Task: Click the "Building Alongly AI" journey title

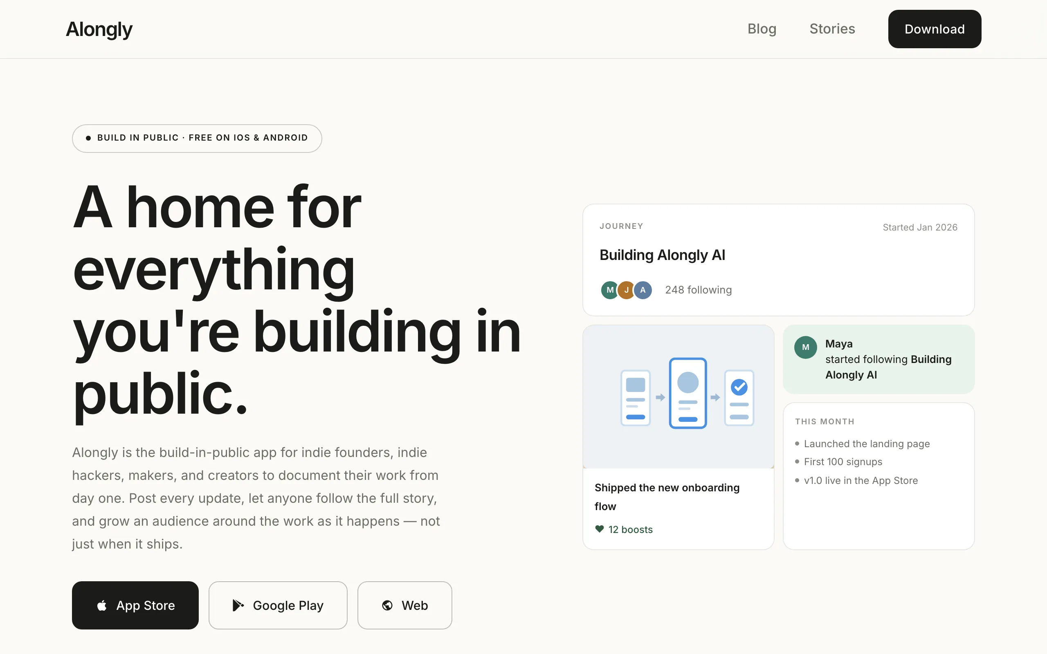Action: 663,255
